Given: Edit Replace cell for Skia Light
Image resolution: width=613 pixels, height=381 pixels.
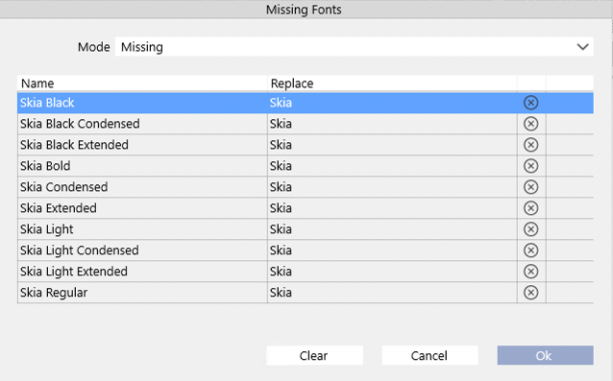Looking at the screenshot, I should coord(392,229).
